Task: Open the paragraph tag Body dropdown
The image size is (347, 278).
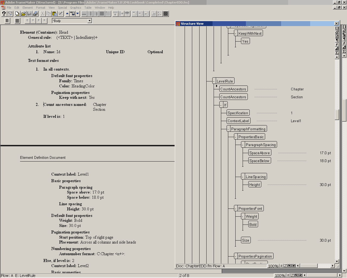Action: pyautogui.click(x=89, y=21)
